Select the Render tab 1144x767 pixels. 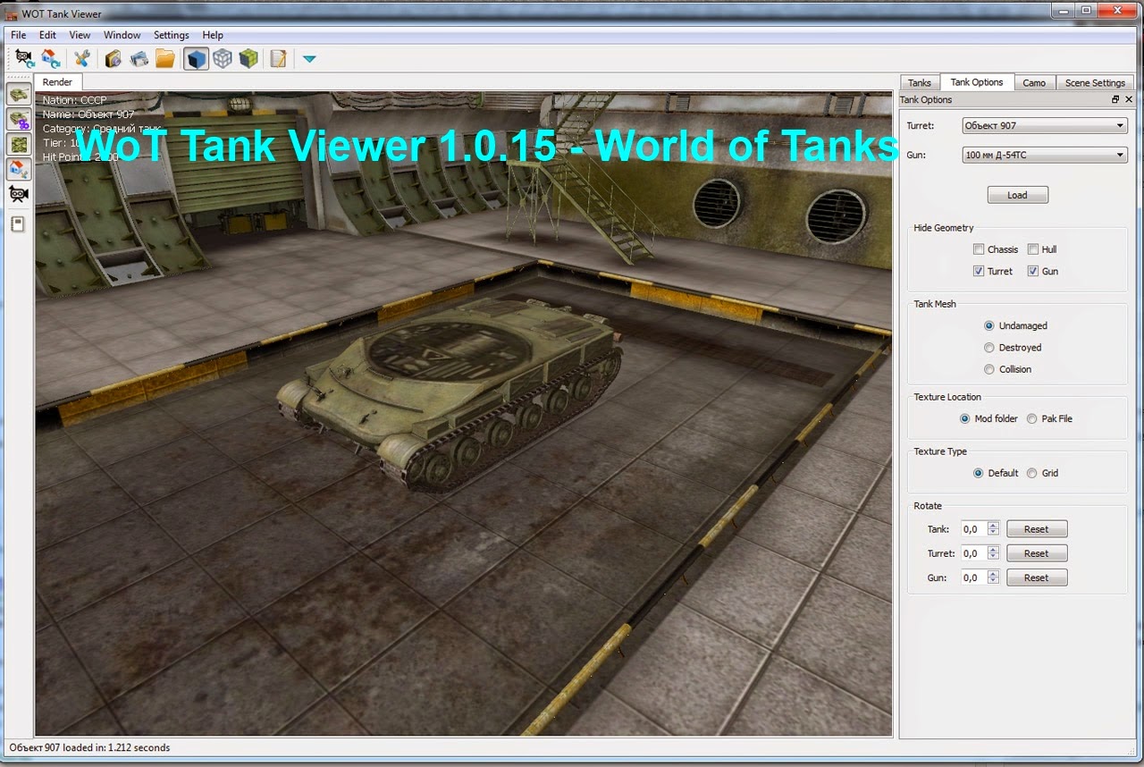57,82
